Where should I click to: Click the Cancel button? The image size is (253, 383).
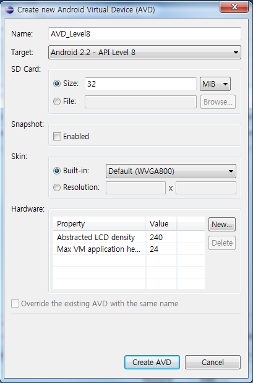pyautogui.click(x=212, y=362)
